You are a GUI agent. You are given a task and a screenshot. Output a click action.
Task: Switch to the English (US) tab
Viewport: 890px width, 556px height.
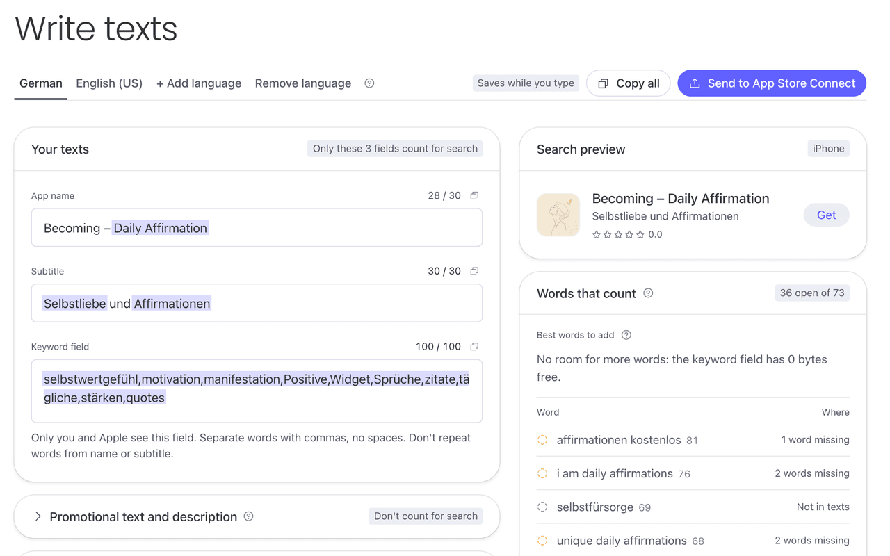pos(109,83)
